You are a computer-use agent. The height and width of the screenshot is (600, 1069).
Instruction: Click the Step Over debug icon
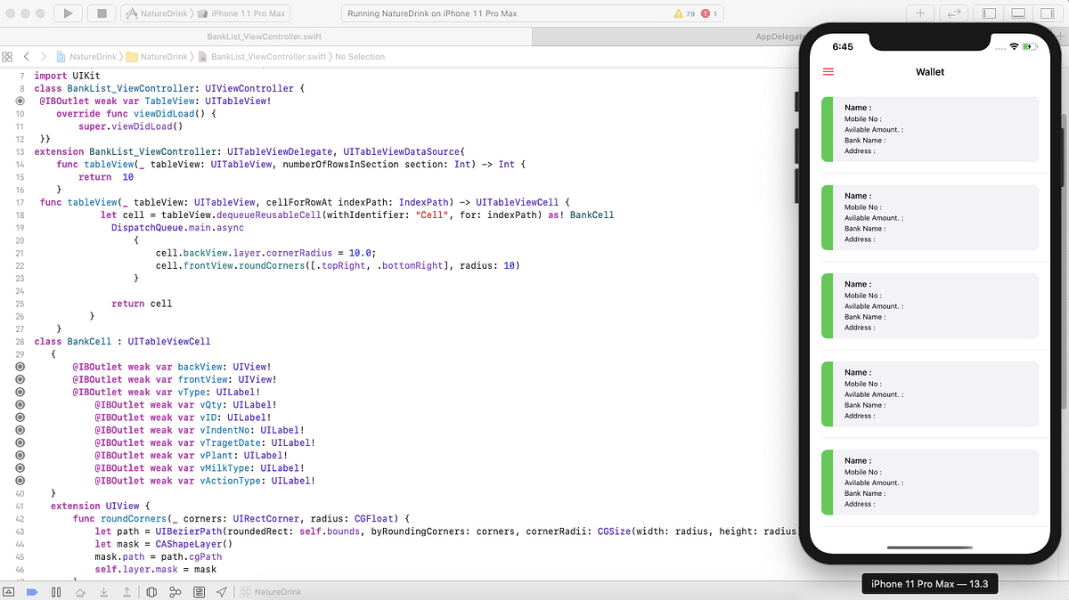[x=80, y=590]
